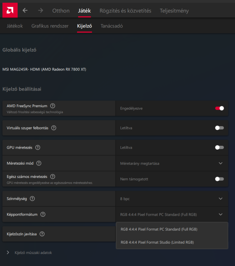Go forward with the right arrow

[x=40, y=11]
